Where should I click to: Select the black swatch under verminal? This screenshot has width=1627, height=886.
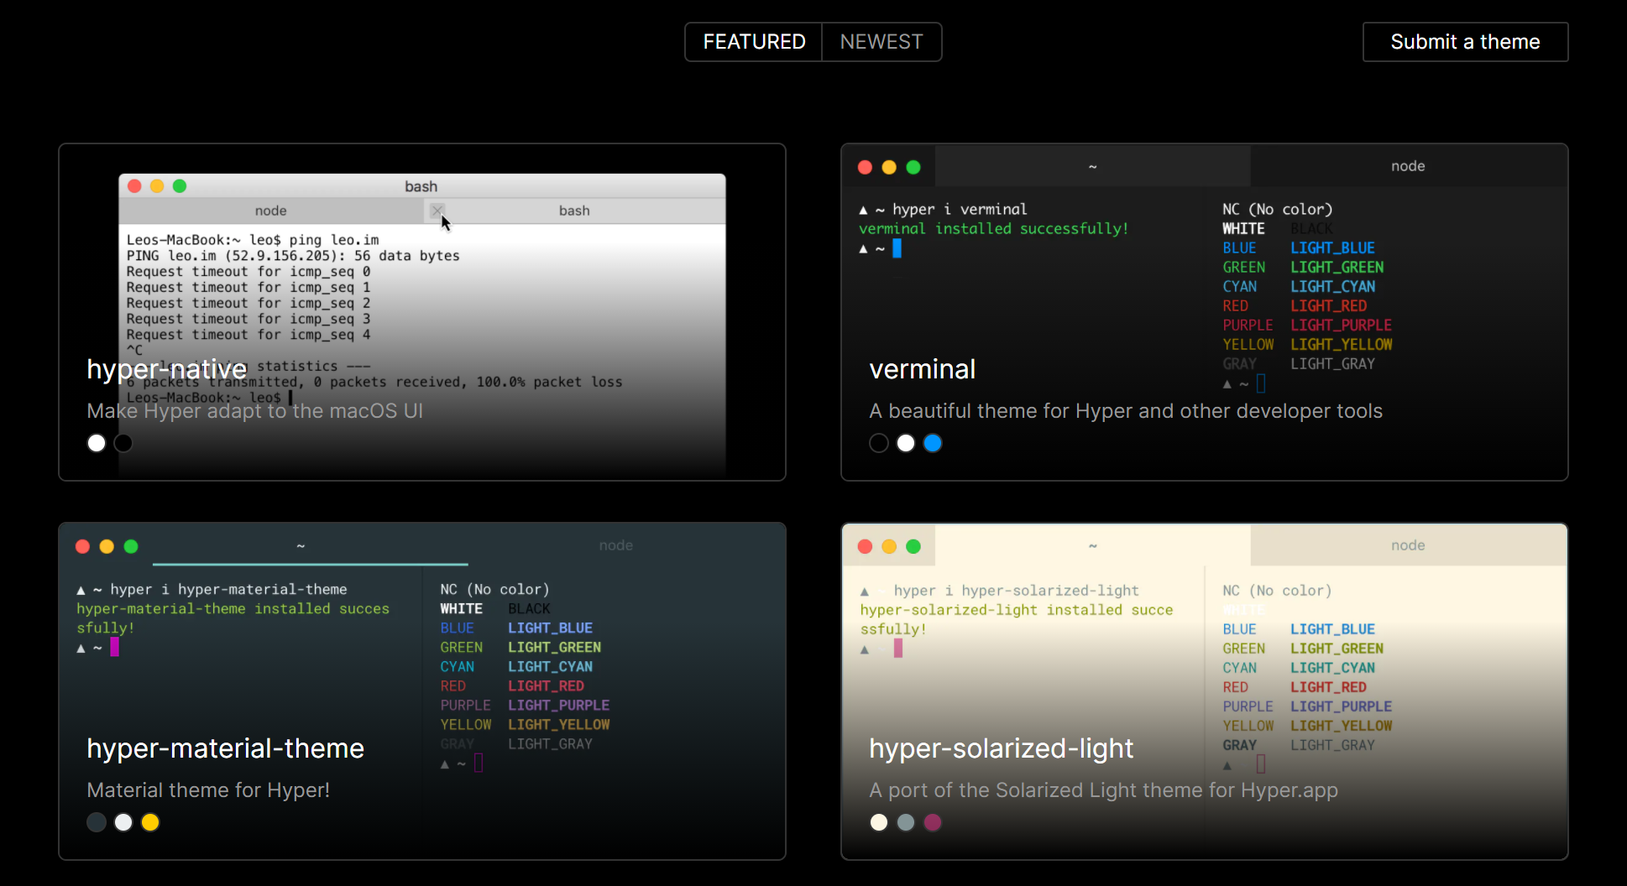[x=879, y=443]
